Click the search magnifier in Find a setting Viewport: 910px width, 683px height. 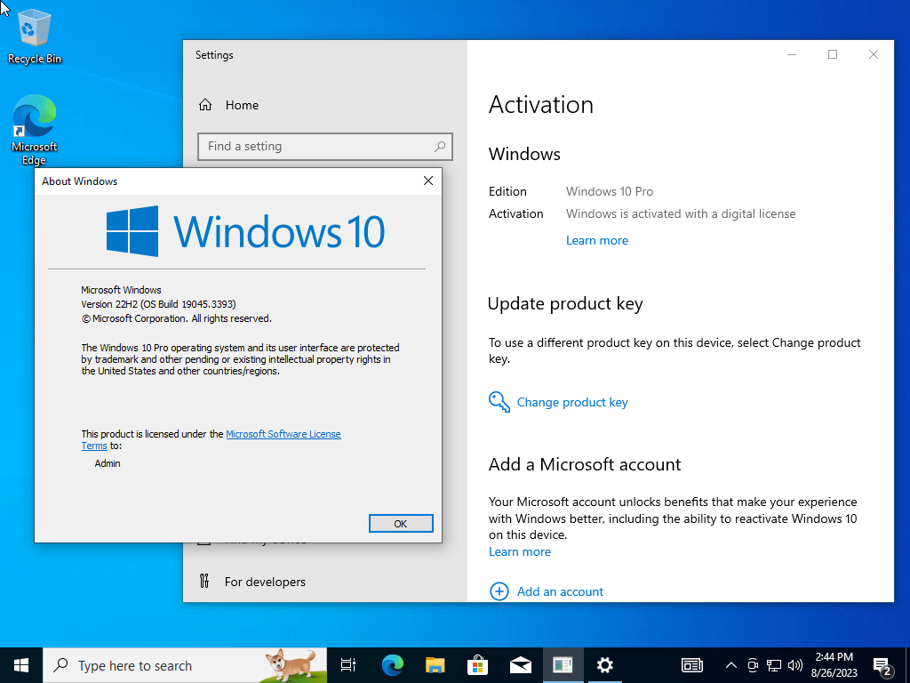click(x=440, y=147)
